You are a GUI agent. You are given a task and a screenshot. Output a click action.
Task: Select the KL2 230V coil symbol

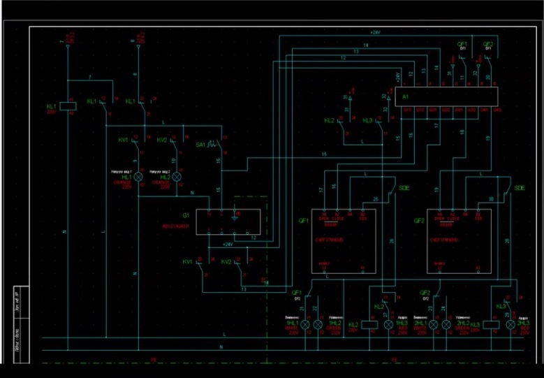(369, 325)
